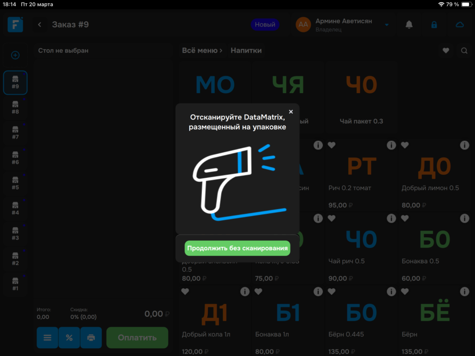
Task: Click the printer icon near Оплатить
Action: (91, 337)
